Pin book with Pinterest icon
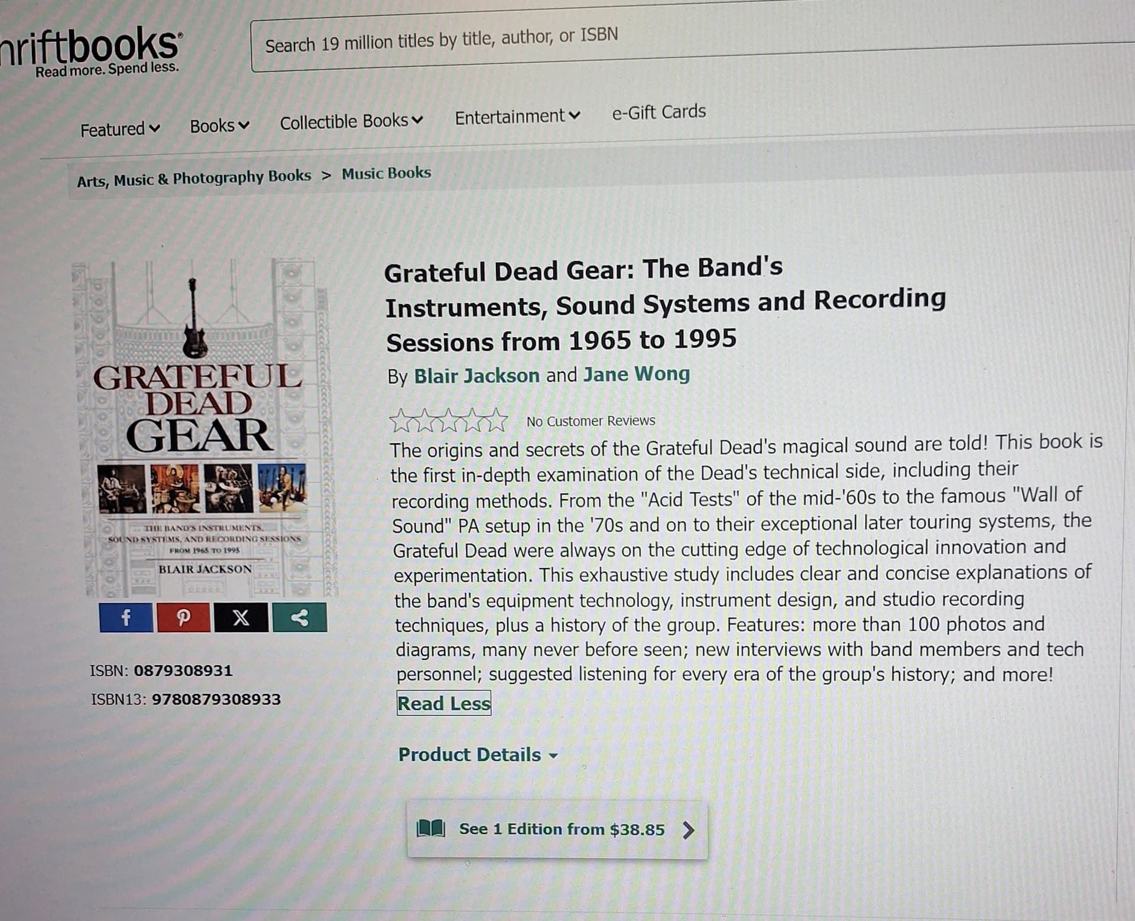This screenshot has height=921, width=1135. (x=183, y=618)
